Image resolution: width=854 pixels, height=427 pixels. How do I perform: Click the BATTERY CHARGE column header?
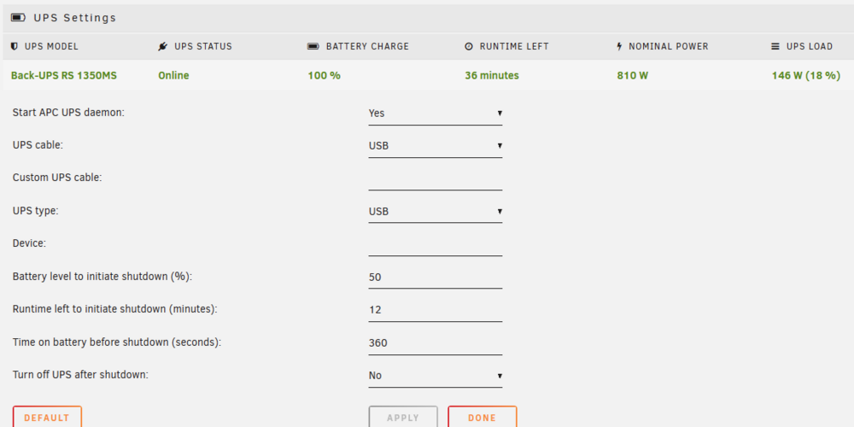point(367,46)
